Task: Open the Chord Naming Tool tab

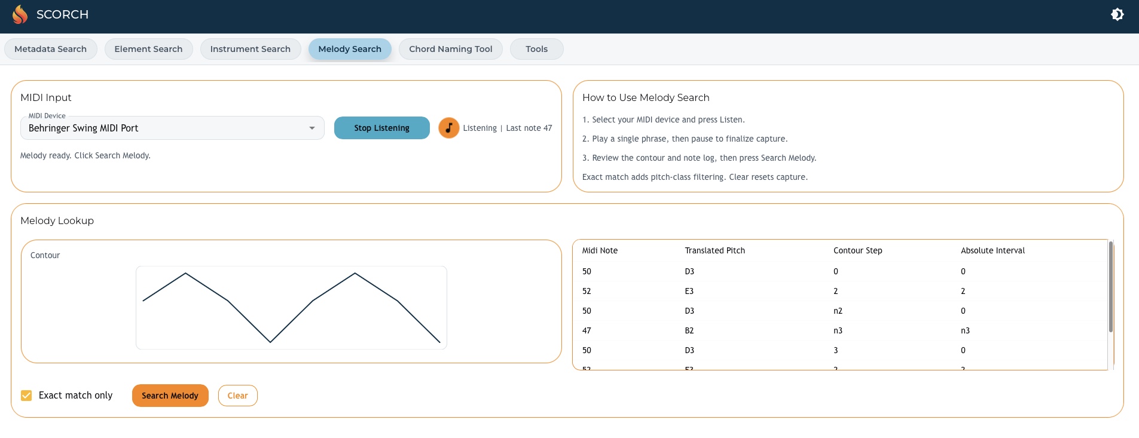Action: click(451, 49)
